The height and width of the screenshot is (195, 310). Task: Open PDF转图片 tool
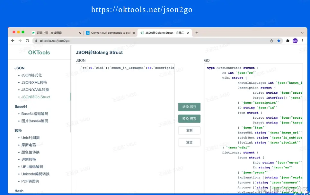30,182
